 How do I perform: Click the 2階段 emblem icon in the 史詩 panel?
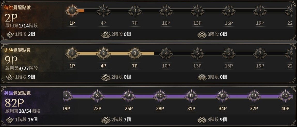pos(106,77)
